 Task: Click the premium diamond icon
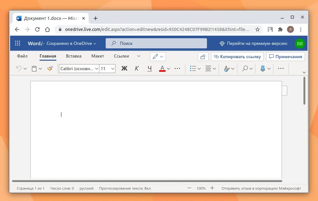tap(222, 44)
